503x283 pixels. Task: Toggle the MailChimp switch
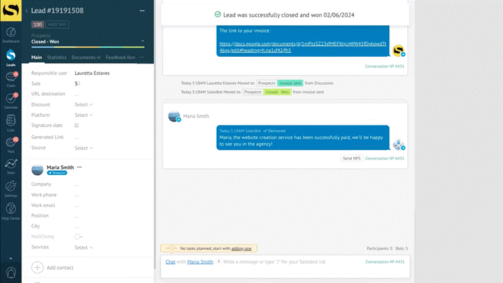78,236
